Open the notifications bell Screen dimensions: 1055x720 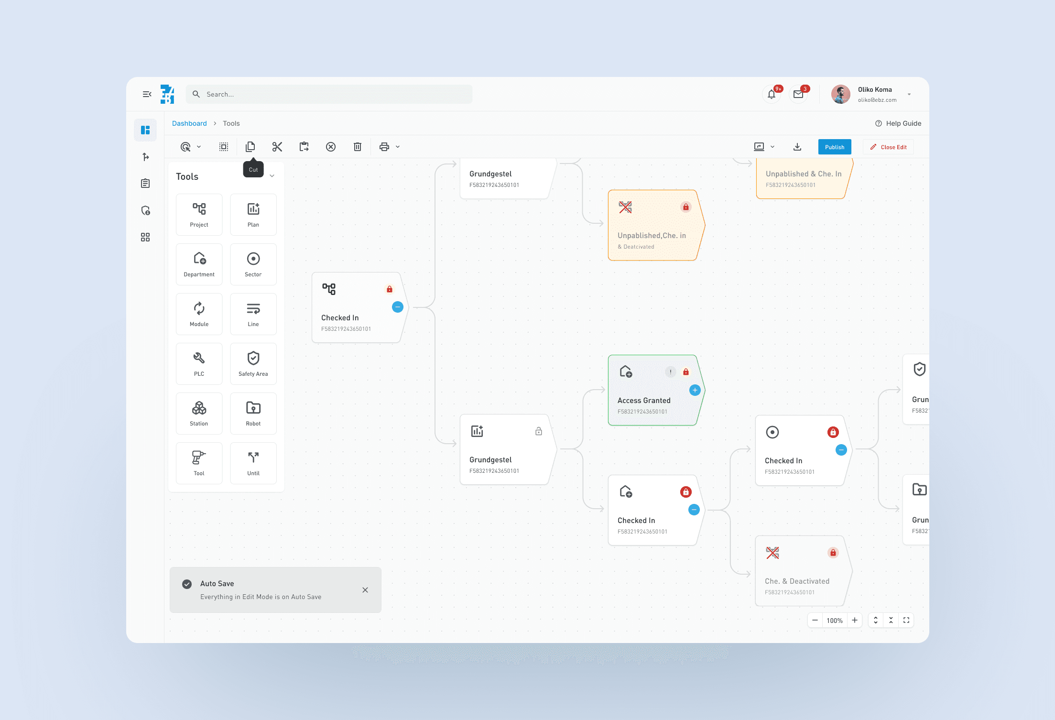tap(772, 94)
